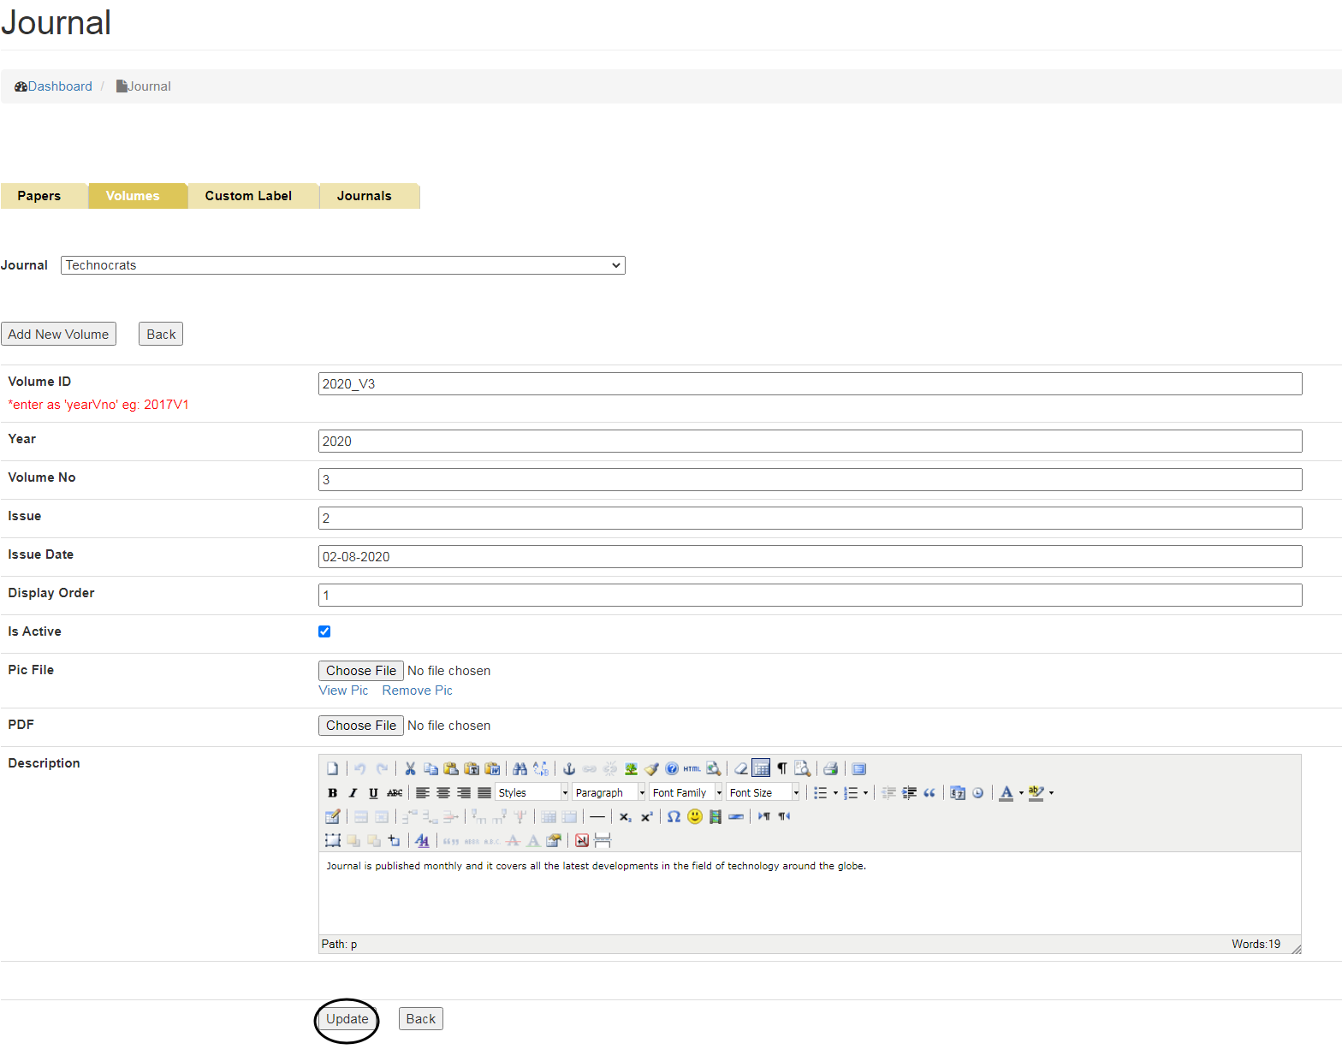The image size is (1342, 1061).
Task: Open the Journal dropdown showing Technocrats
Action: point(342,265)
